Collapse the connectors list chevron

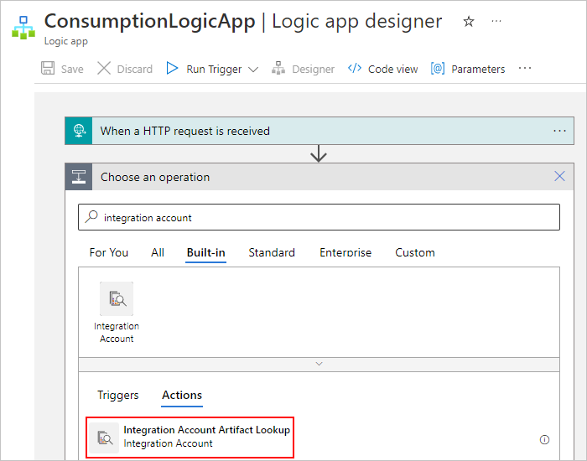(319, 364)
